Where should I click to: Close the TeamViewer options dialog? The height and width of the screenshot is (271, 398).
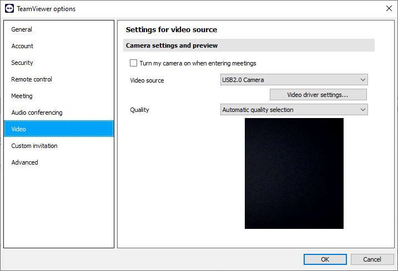[x=389, y=8]
